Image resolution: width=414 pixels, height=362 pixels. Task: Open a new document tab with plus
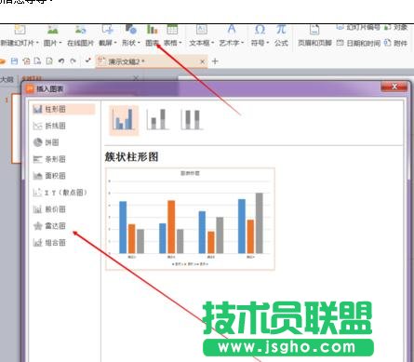pyautogui.click(x=215, y=61)
